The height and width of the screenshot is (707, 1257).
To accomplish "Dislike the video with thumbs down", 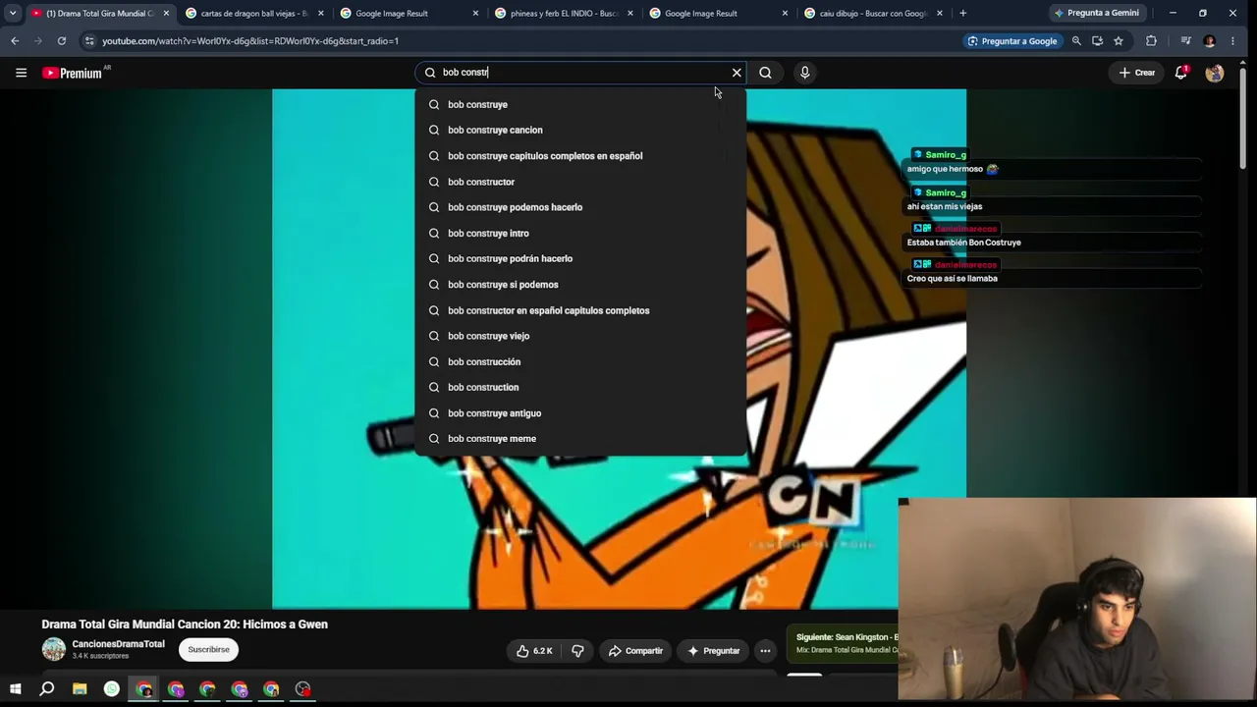I will (x=577, y=651).
